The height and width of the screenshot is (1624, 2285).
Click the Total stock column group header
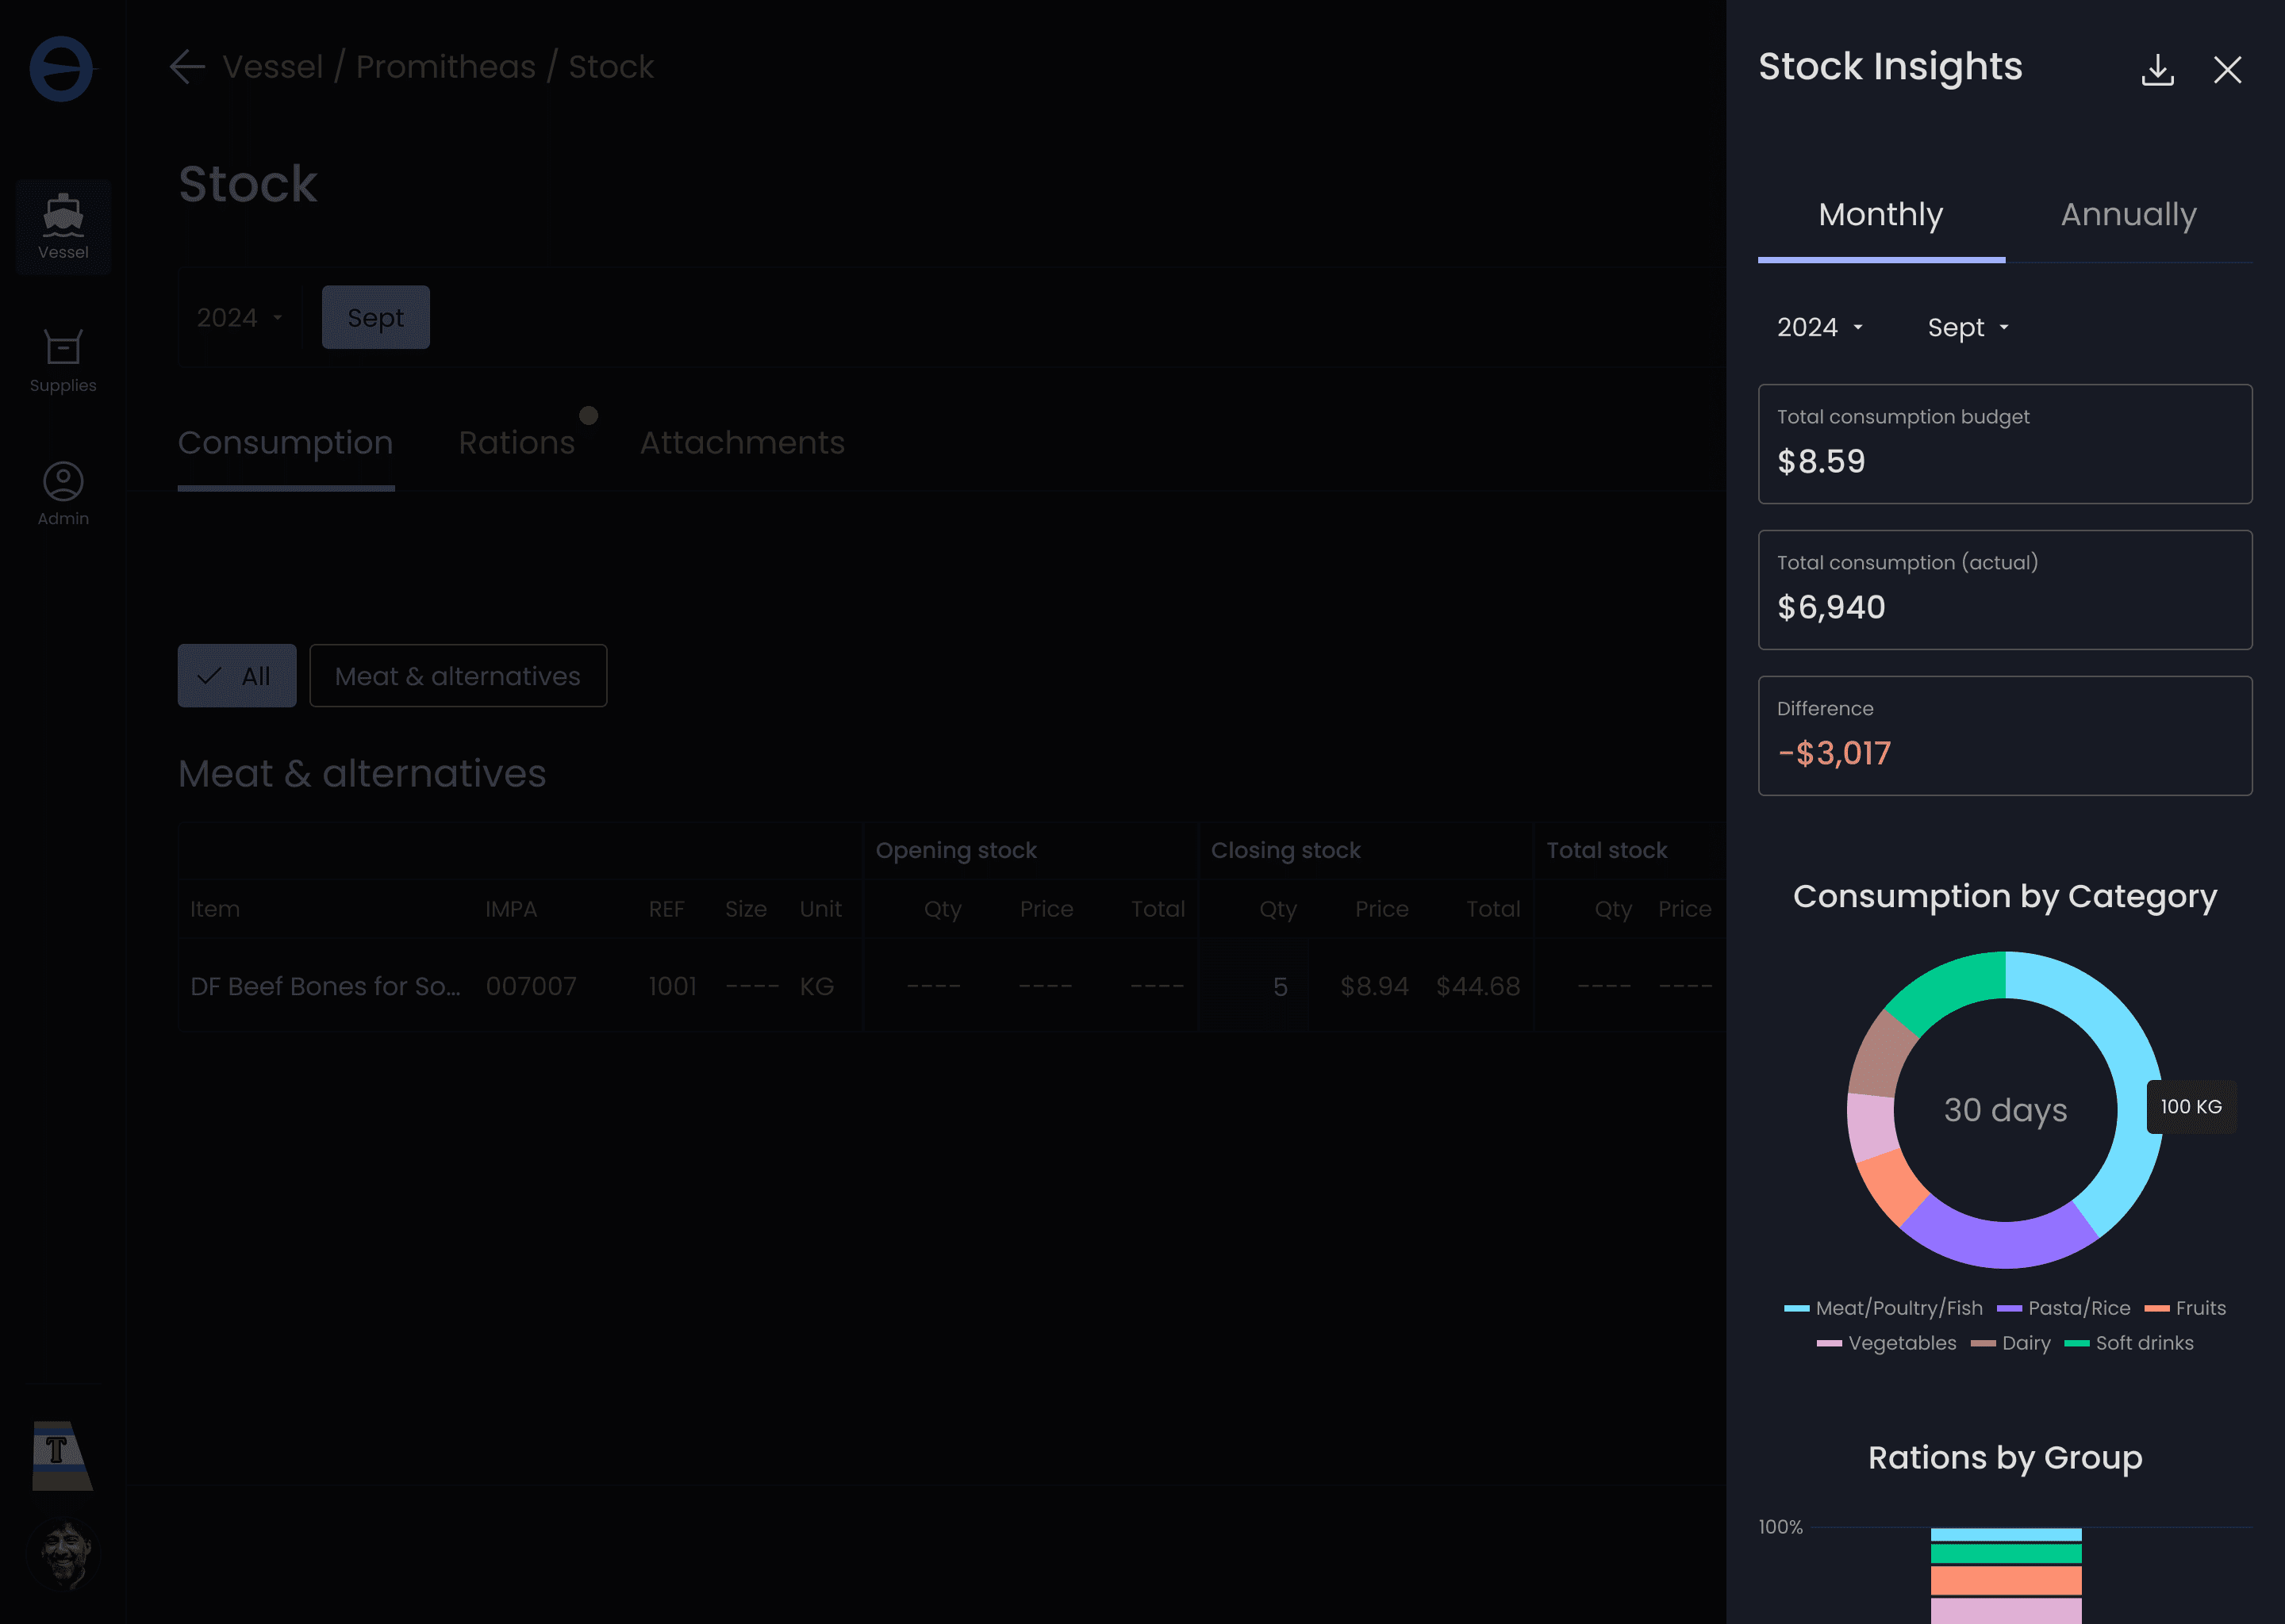(x=1607, y=850)
